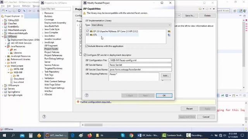Click OK in Modify Faceted Project
Screen dimensions: 248x139
pos(164,95)
